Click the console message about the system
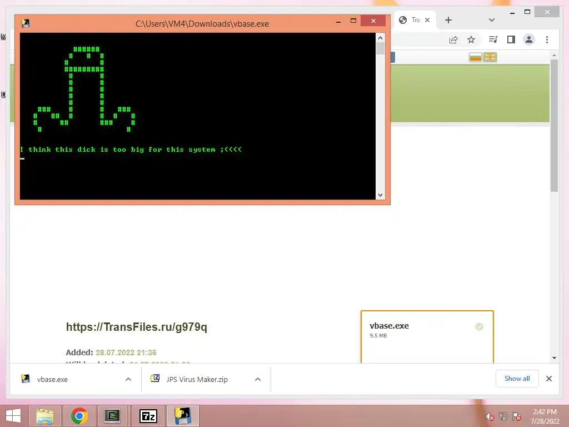Image resolution: width=569 pixels, height=427 pixels. pos(131,149)
